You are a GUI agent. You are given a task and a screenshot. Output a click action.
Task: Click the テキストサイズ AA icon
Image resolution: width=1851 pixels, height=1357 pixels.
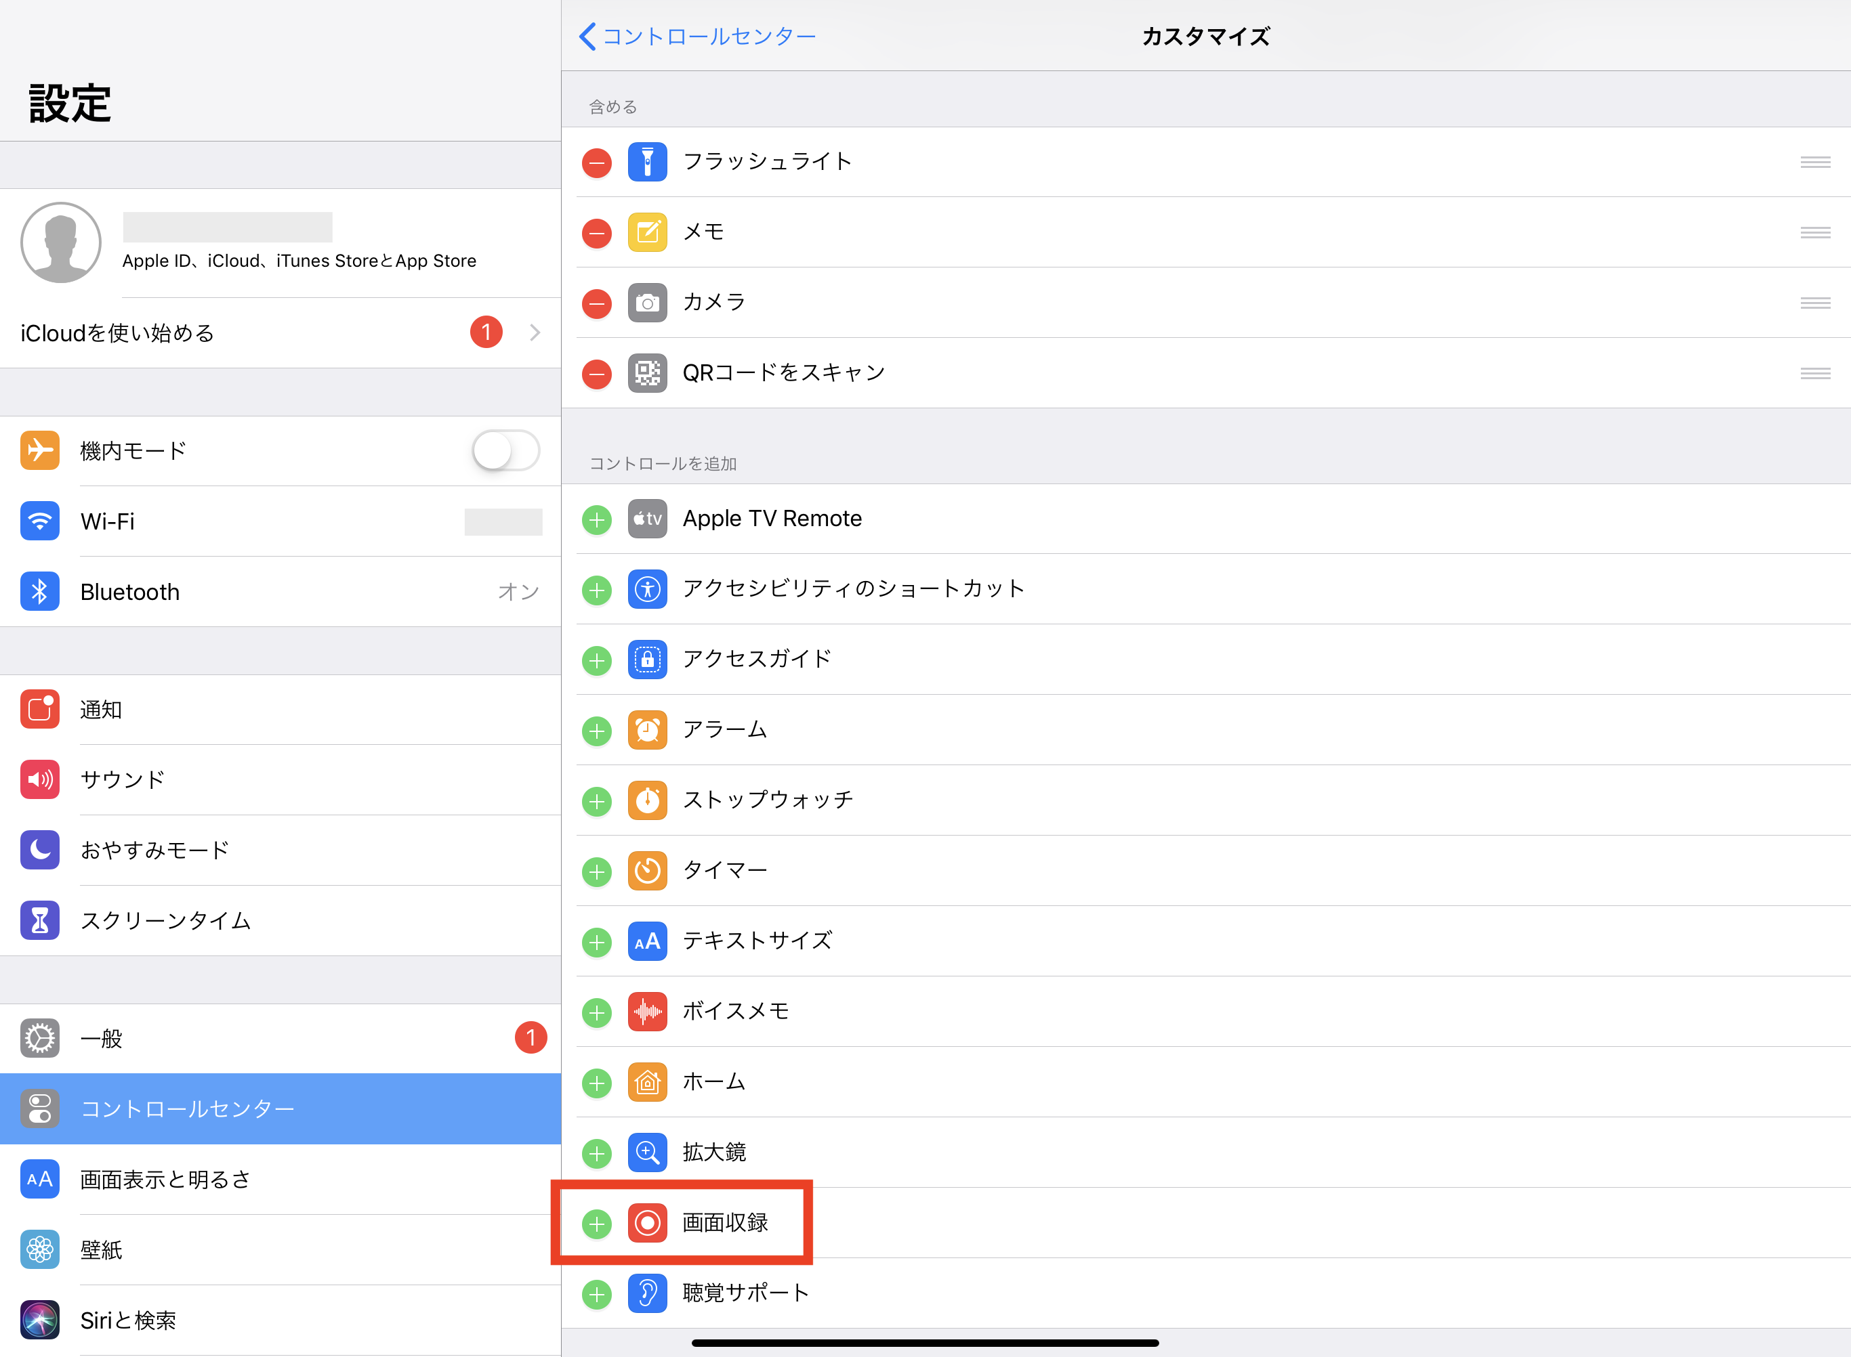[648, 941]
